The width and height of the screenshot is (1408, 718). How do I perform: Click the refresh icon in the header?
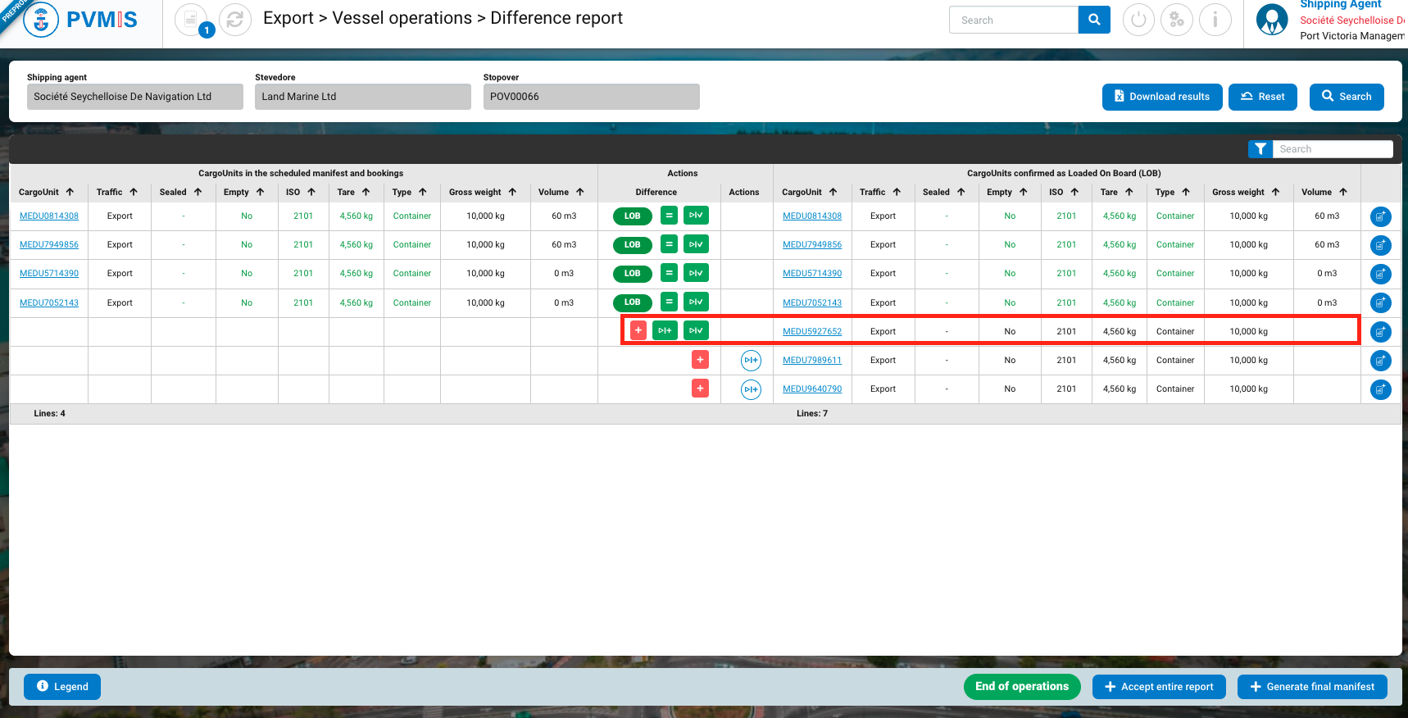tap(235, 20)
